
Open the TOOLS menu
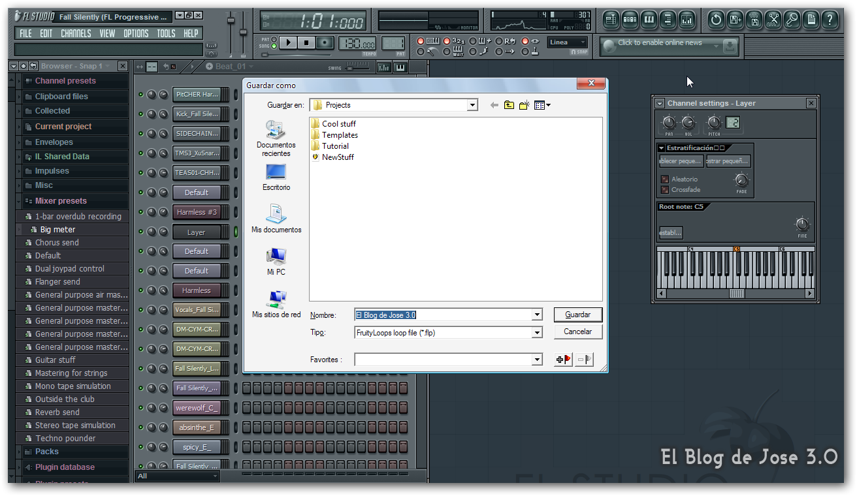coord(166,33)
